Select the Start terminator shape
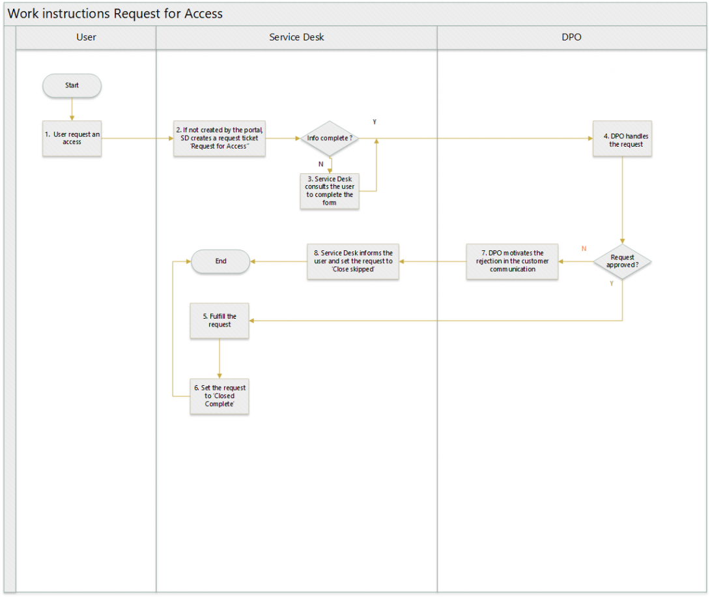 72,85
